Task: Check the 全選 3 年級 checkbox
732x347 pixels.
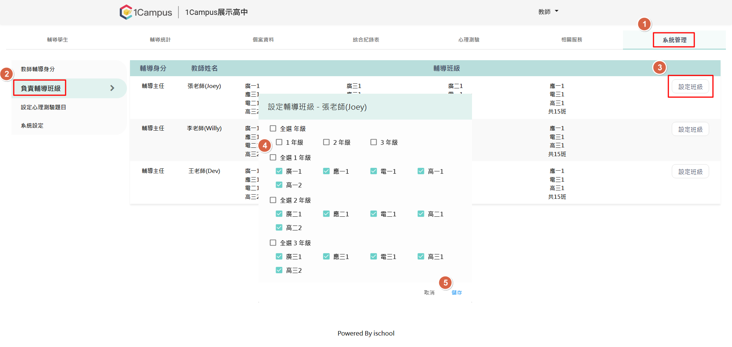Action: [x=273, y=243]
